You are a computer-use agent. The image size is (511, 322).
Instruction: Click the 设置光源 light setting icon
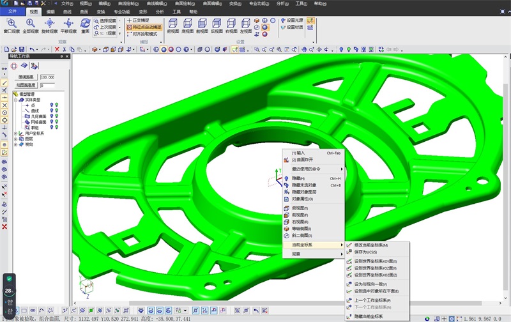[x=294, y=20]
